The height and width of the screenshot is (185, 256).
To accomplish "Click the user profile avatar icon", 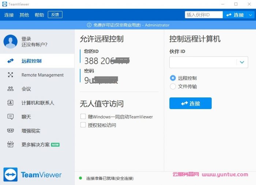I will pyautogui.click(x=11, y=42).
